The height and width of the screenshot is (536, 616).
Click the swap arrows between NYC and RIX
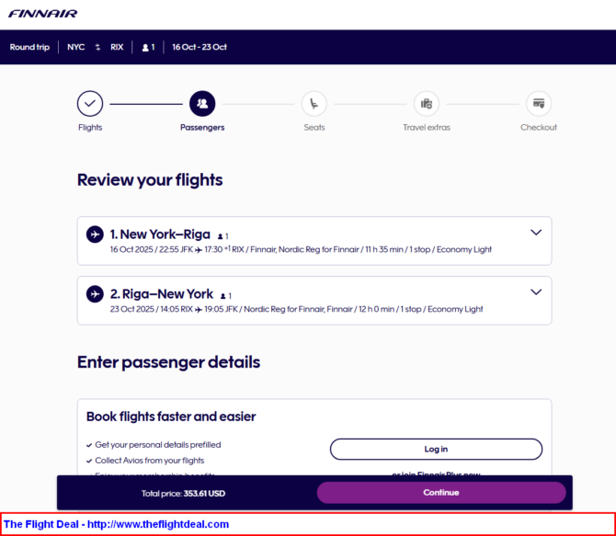97,47
